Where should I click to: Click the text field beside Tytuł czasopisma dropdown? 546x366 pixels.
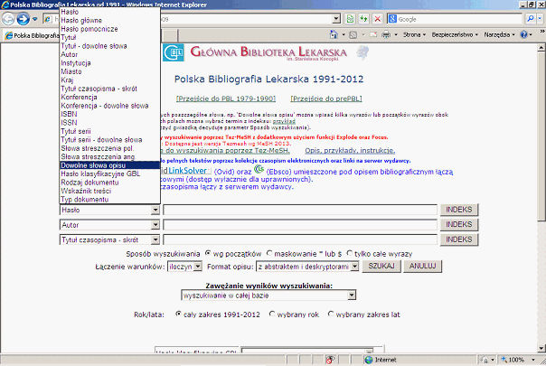(300, 240)
